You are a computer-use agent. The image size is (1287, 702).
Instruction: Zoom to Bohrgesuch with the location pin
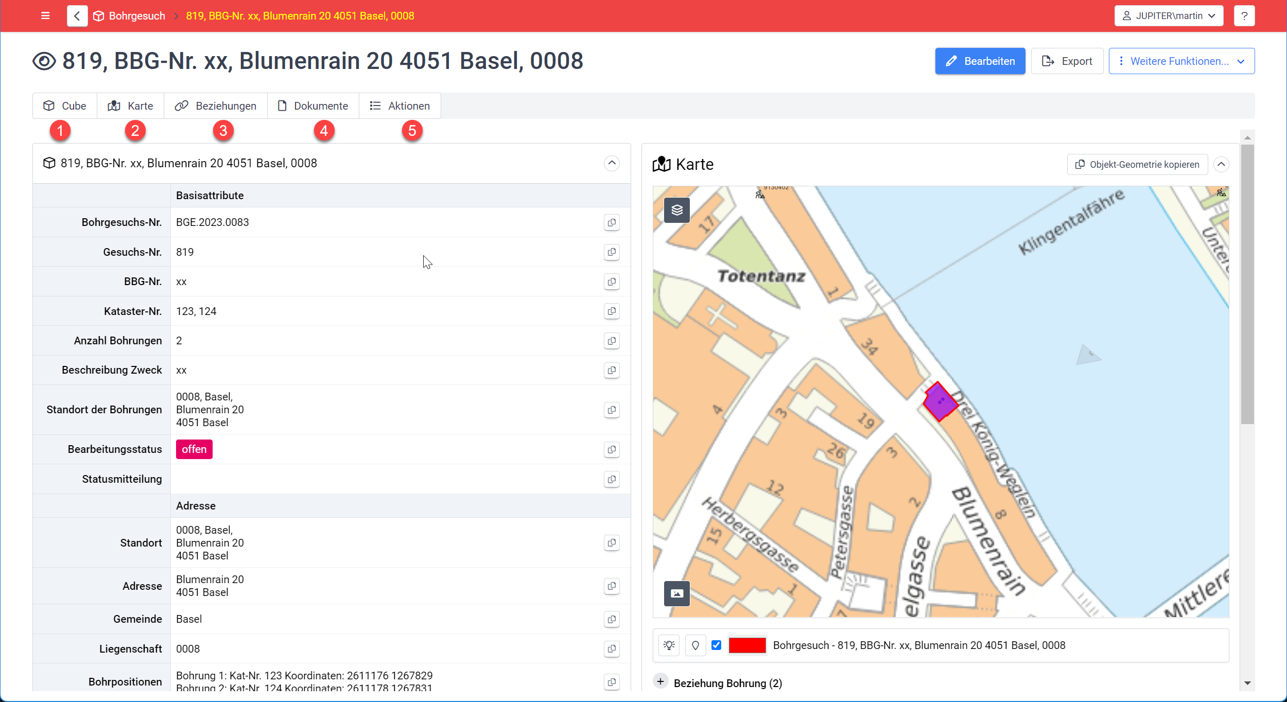point(695,645)
